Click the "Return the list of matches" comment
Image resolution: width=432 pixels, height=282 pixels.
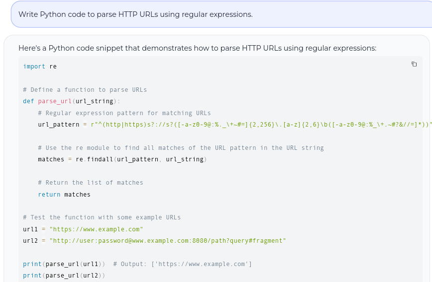(x=91, y=183)
